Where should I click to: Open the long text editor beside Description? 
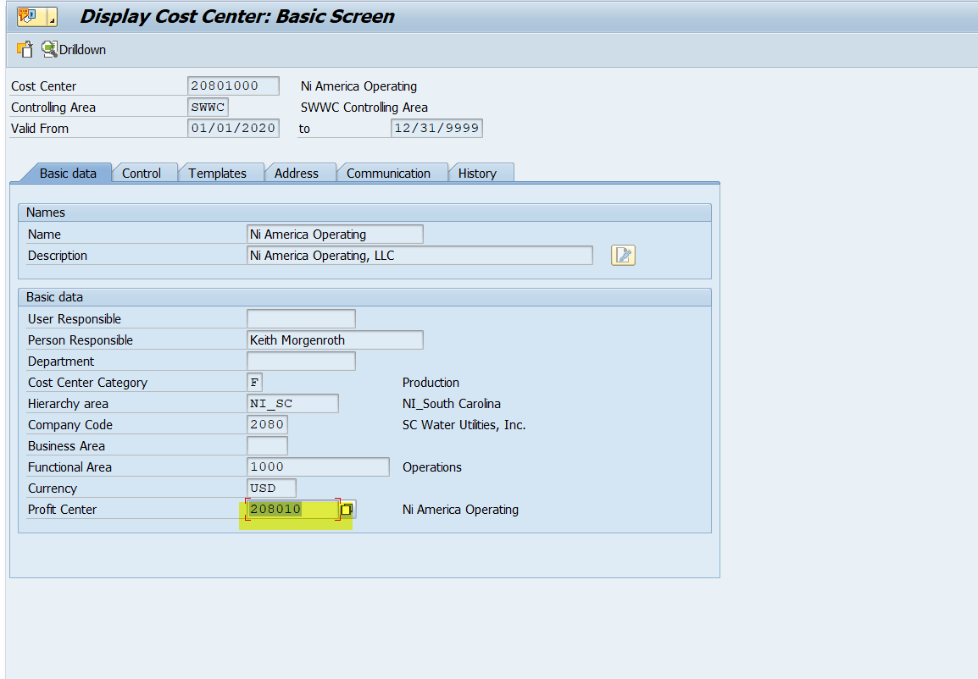pos(623,255)
